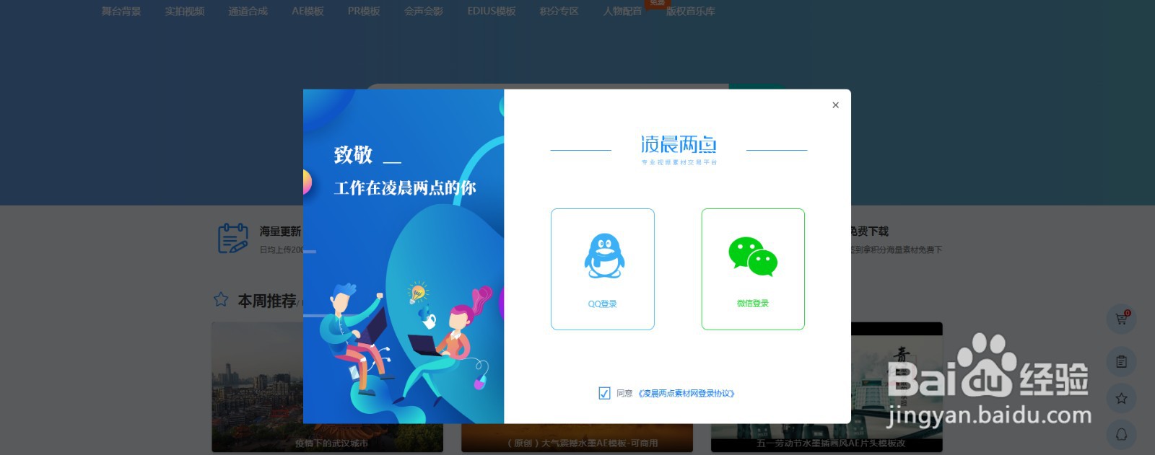Click the clipboard sidebar icon
The height and width of the screenshot is (455, 1155).
[x=1121, y=362]
